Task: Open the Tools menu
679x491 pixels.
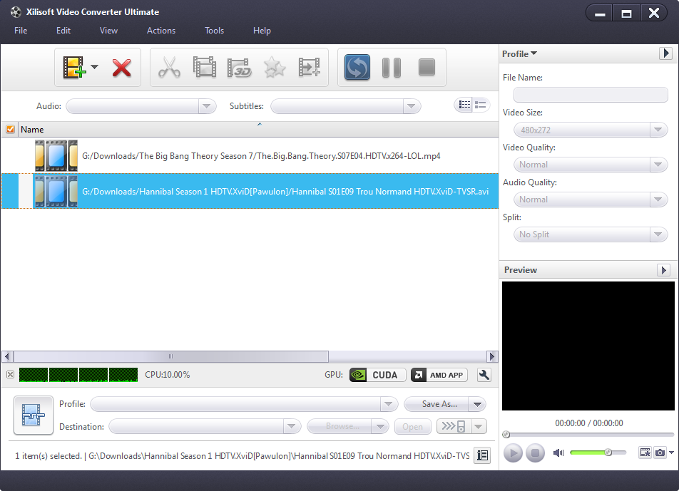Action: tap(215, 30)
